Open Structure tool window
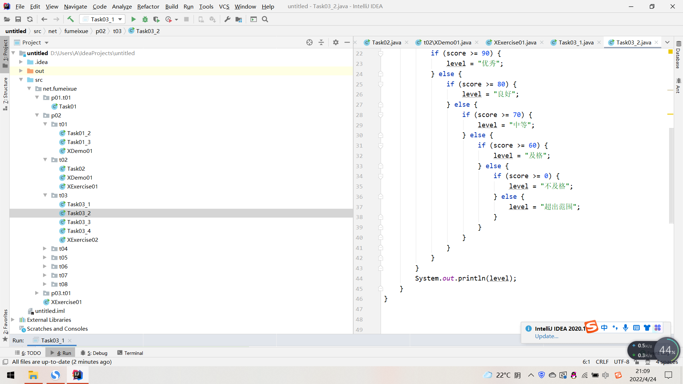This screenshot has width=683, height=384. coord(5,94)
